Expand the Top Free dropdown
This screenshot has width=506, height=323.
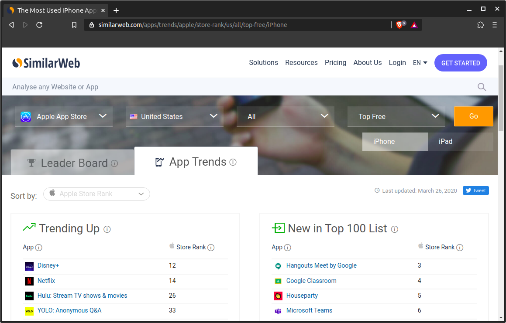(396, 116)
